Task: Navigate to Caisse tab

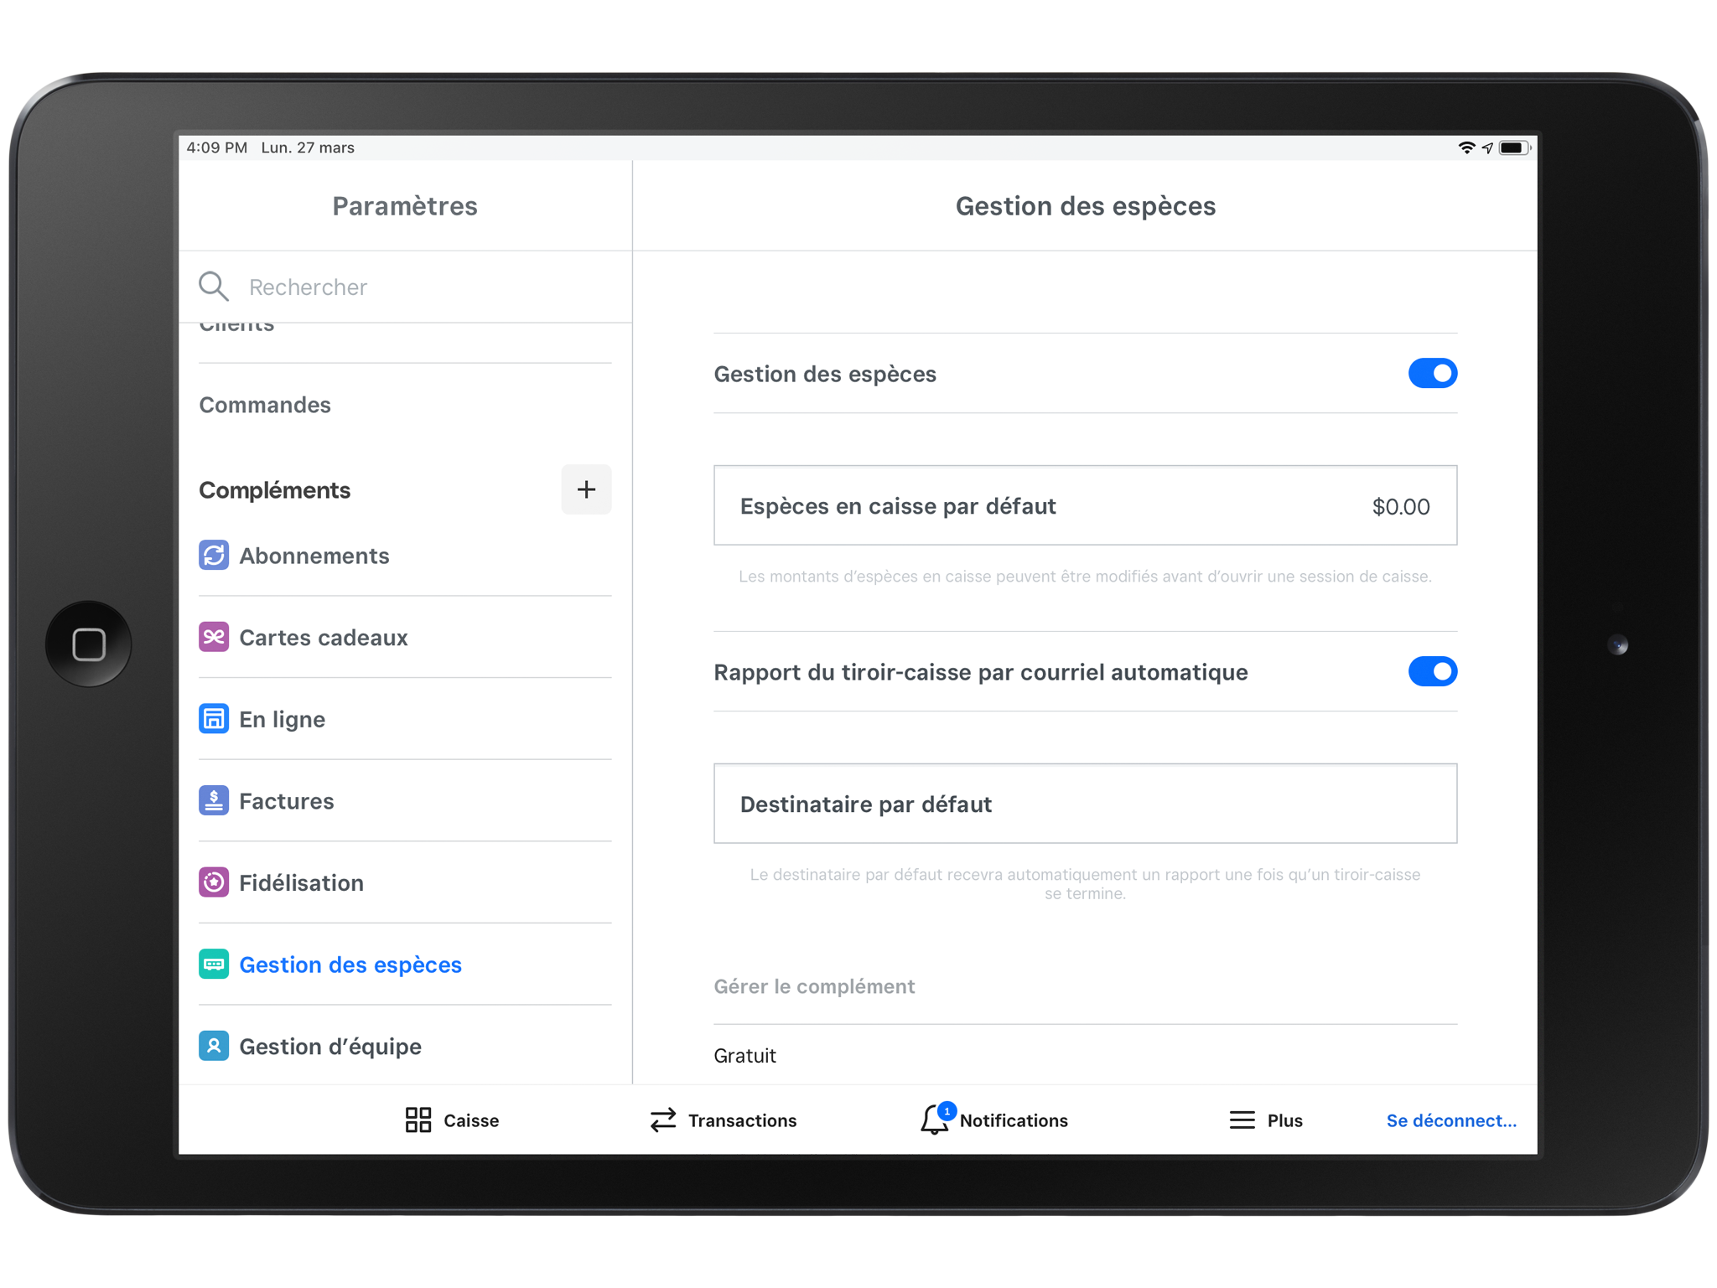Action: point(449,1119)
